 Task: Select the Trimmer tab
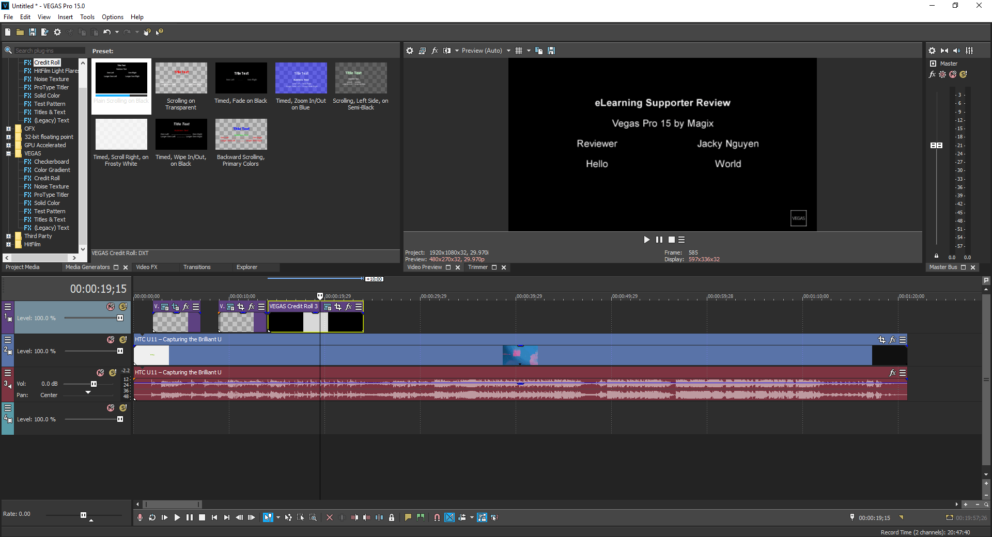coord(478,267)
